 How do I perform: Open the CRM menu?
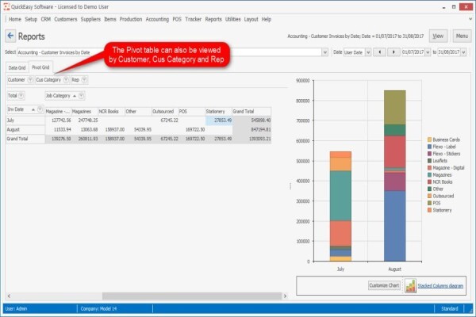point(46,19)
